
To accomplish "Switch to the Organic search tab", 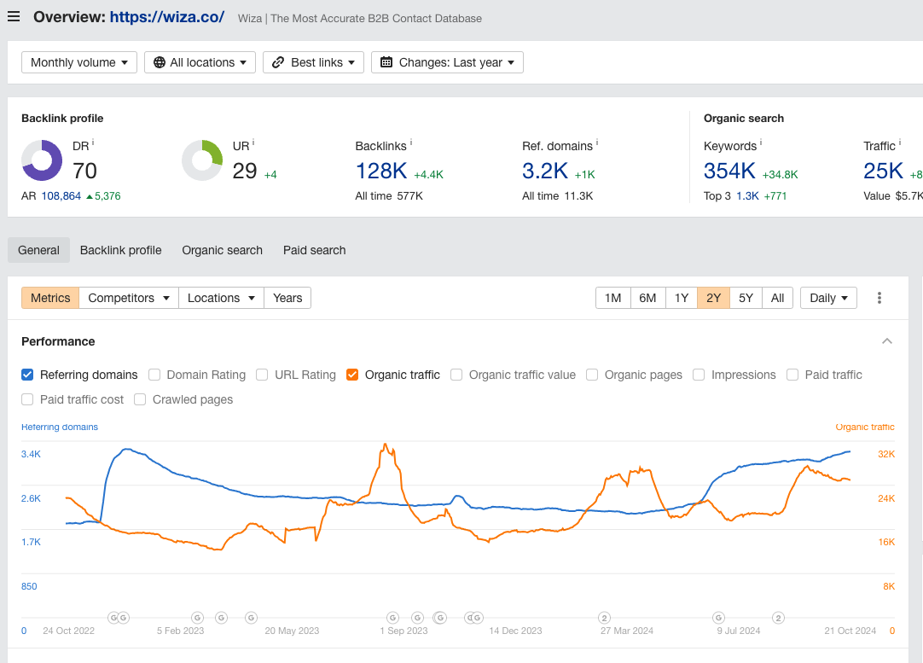I will (222, 250).
